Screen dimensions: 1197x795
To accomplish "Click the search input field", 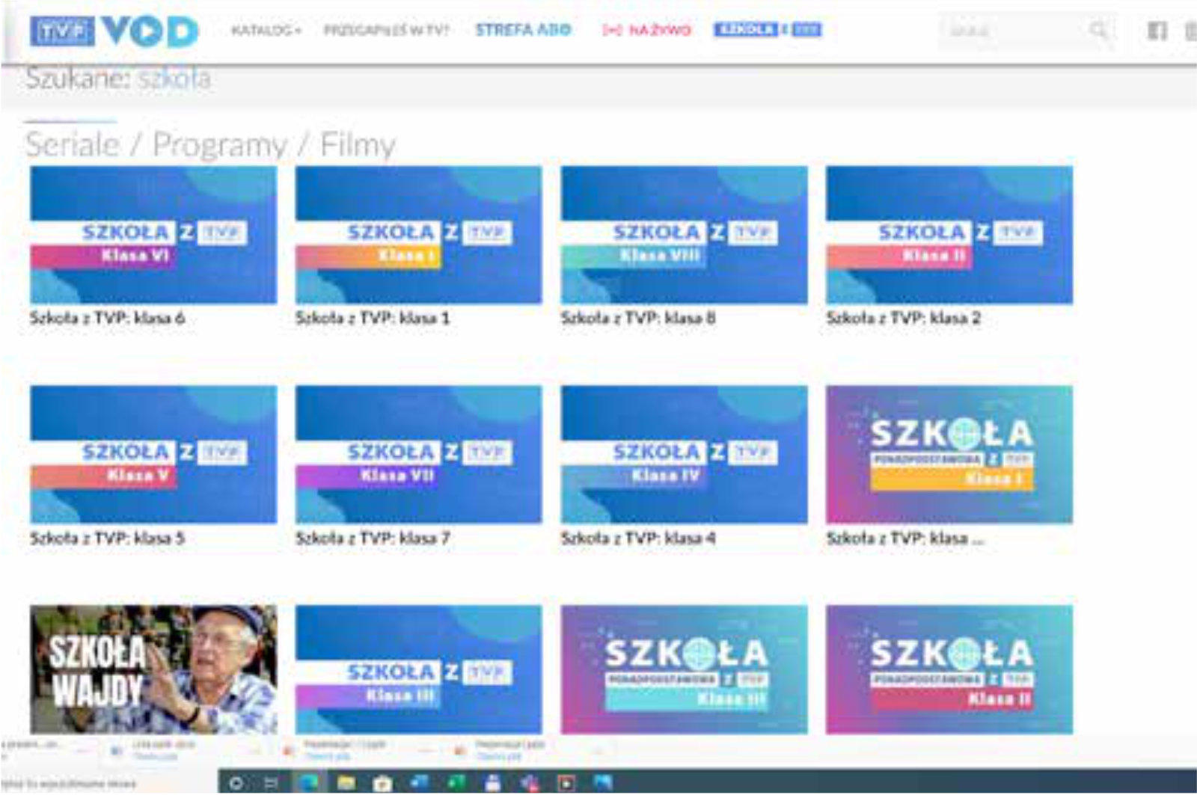I will tap(1010, 31).
